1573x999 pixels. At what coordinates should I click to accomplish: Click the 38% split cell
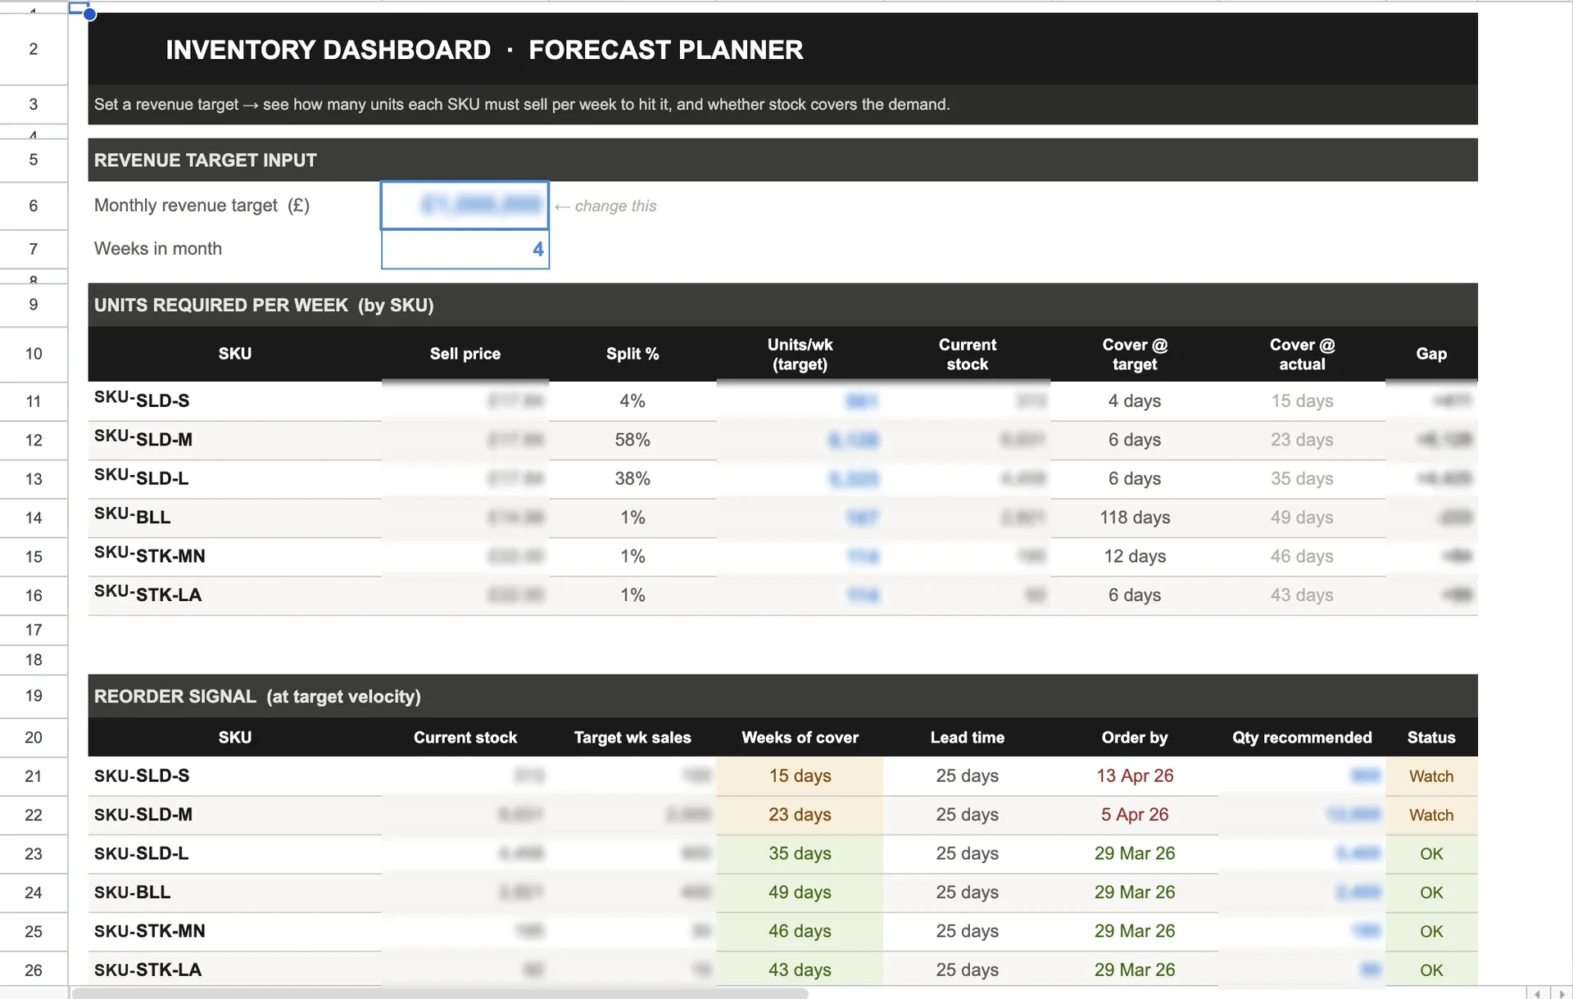click(632, 479)
